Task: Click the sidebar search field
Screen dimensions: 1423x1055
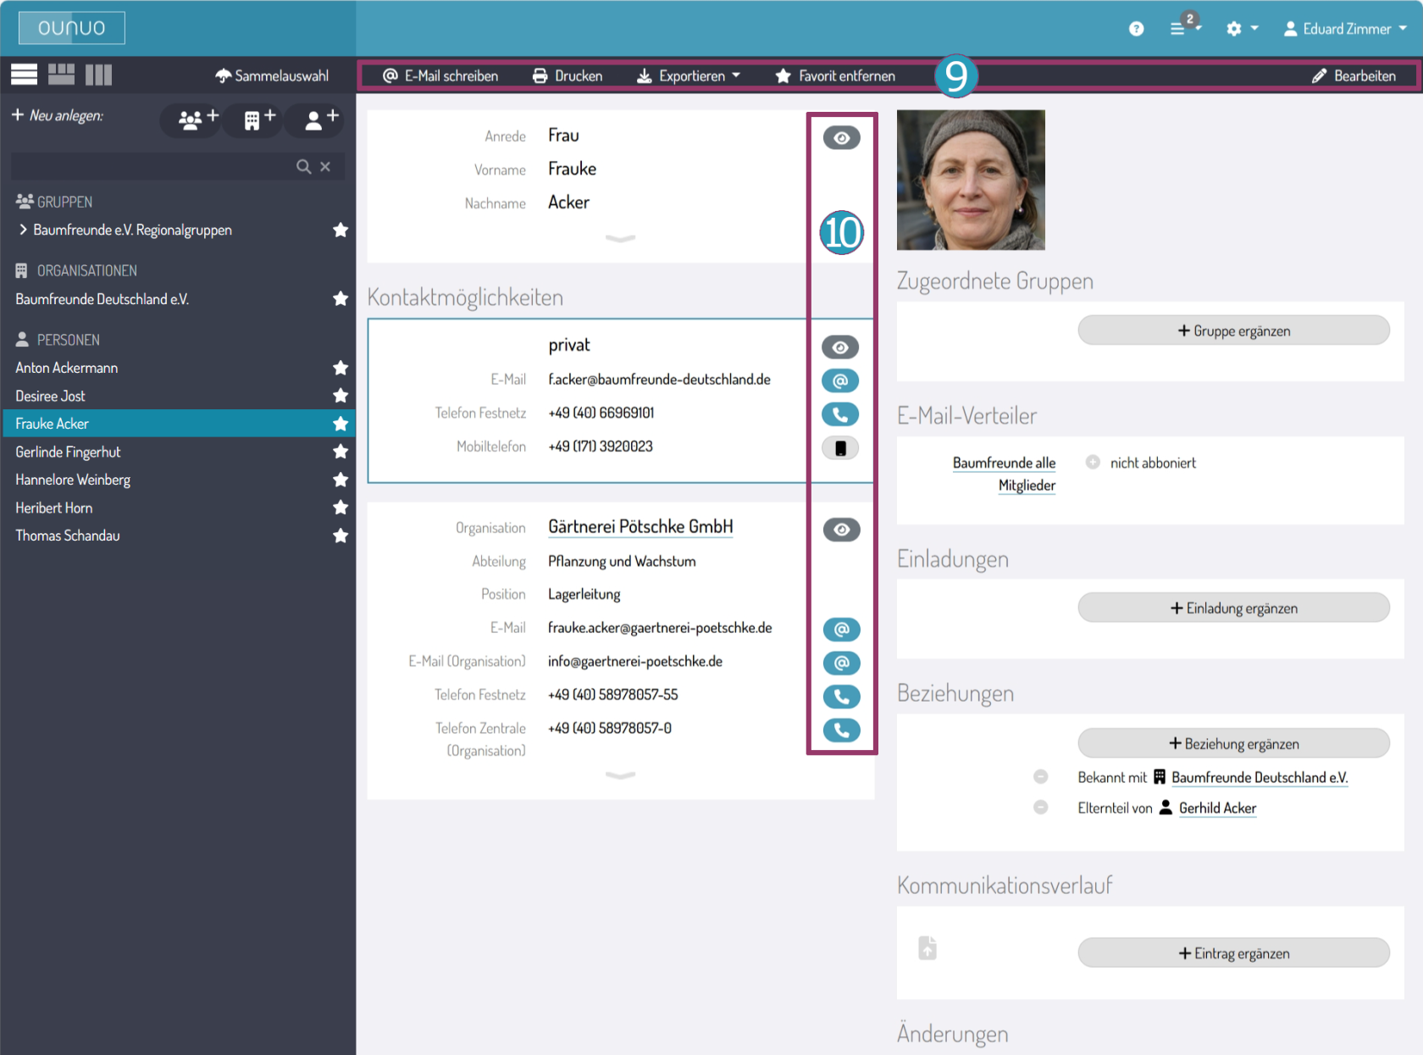Action: coord(152,166)
